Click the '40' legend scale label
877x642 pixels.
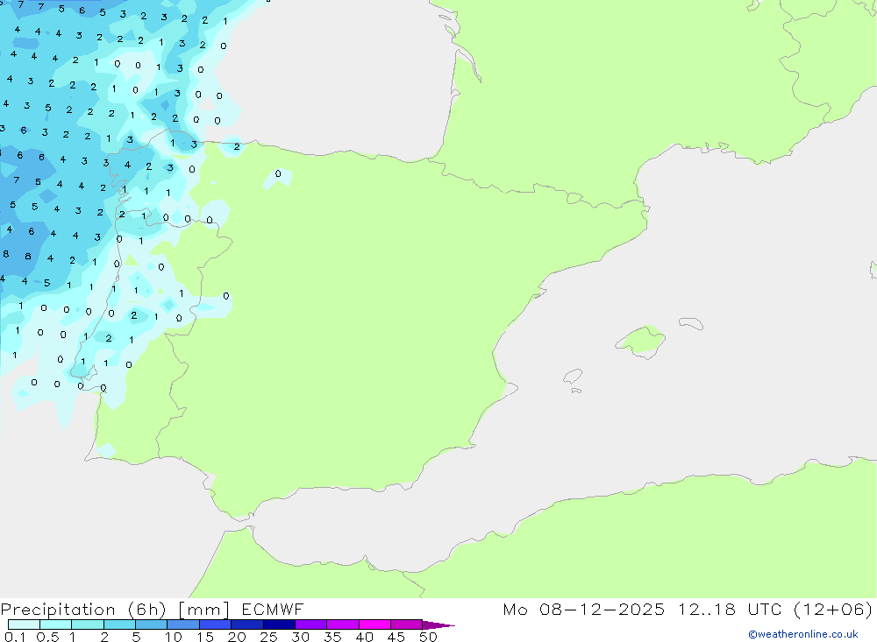(x=364, y=637)
